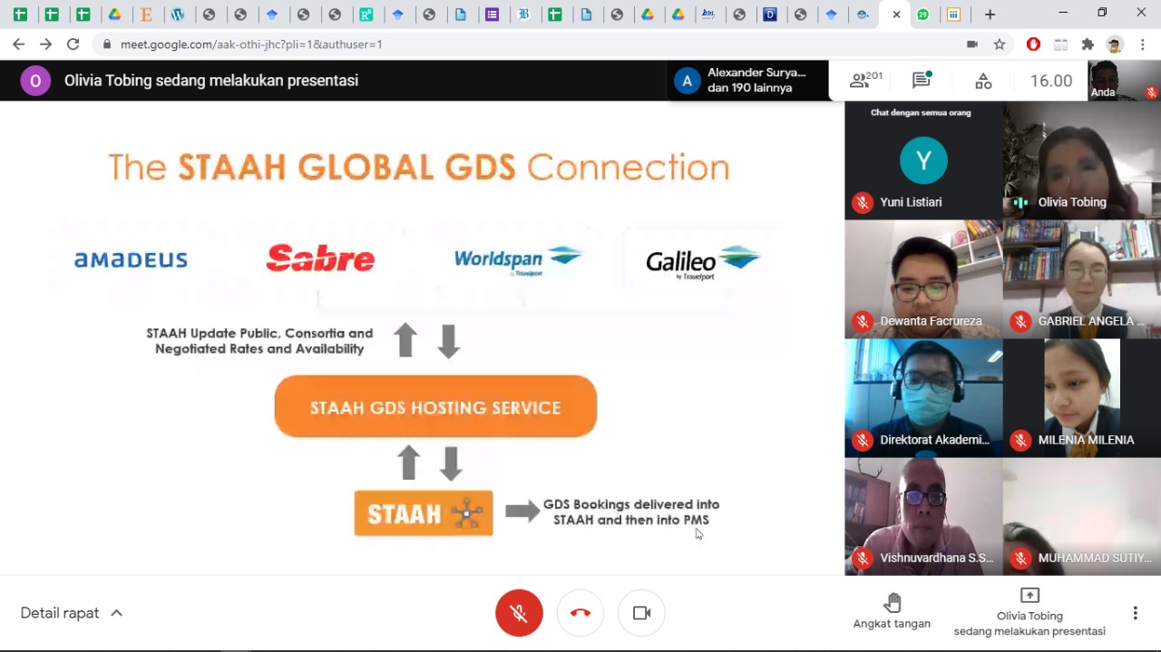The width and height of the screenshot is (1161, 652).
Task: Select GABRIEL ANGELA's video tile
Action: click(x=1082, y=278)
